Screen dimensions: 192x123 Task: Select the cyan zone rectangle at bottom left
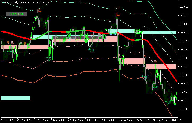pos(15,98)
